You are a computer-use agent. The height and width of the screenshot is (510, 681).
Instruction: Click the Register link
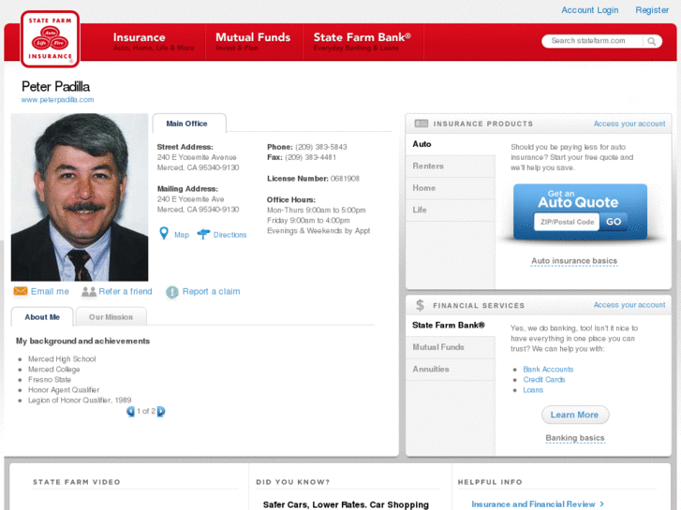click(652, 10)
